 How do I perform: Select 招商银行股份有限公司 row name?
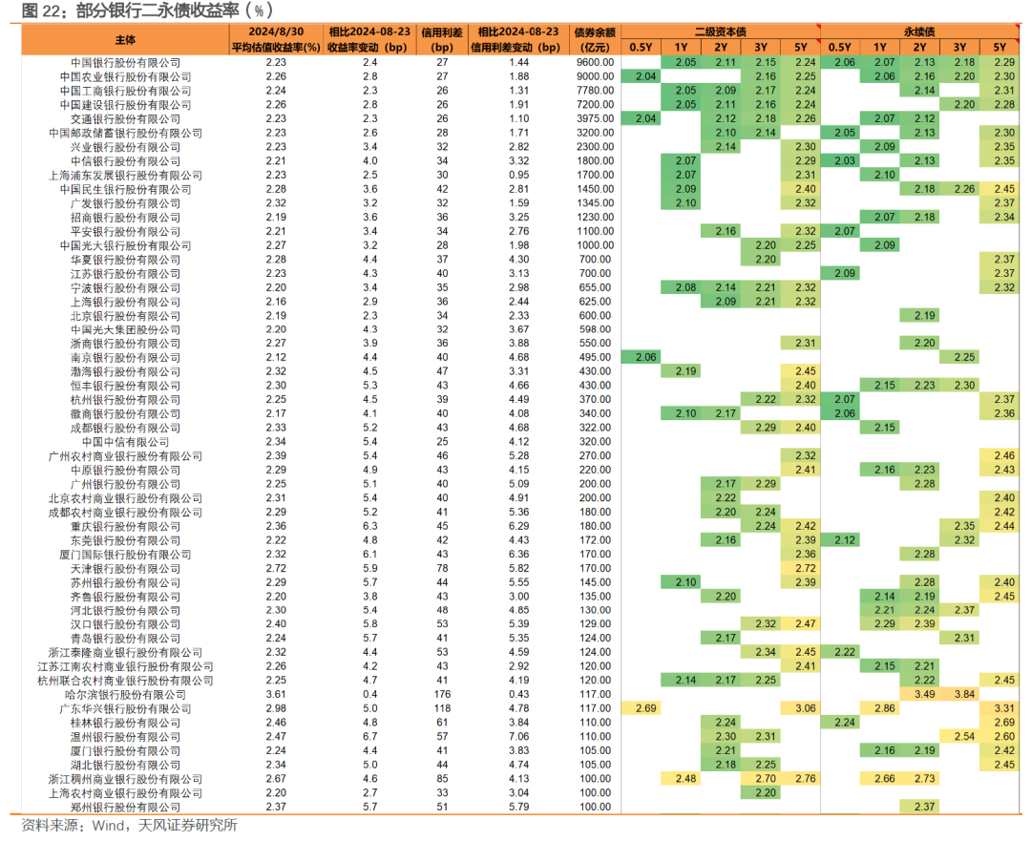(x=125, y=217)
